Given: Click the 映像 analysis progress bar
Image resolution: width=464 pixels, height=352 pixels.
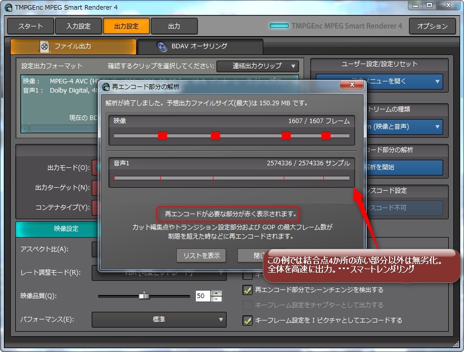Looking at the screenshot, I should coord(232,136).
